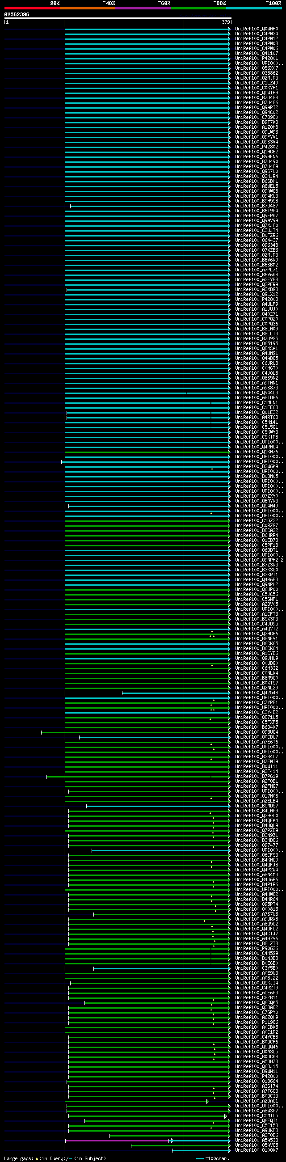Screen dimensions: 286x1162
Task: Open hit UniRef100_B7U487
Action: (x=257, y=206)
